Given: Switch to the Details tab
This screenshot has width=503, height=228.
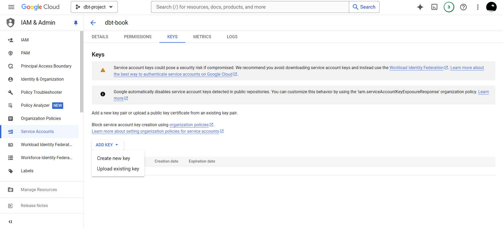Looking at the screenshot, I should coord(100,37).
